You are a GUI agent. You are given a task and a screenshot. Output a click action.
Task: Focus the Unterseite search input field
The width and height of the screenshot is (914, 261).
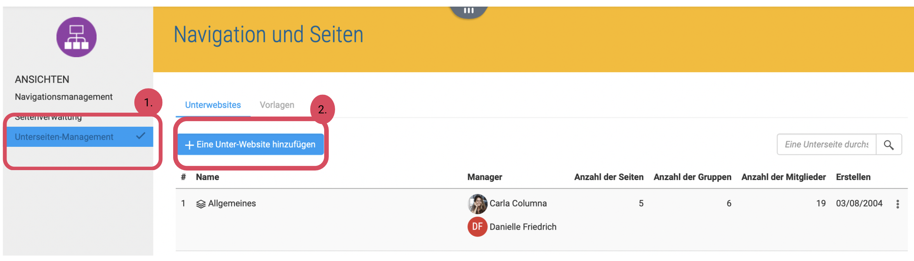click(826, 144)
